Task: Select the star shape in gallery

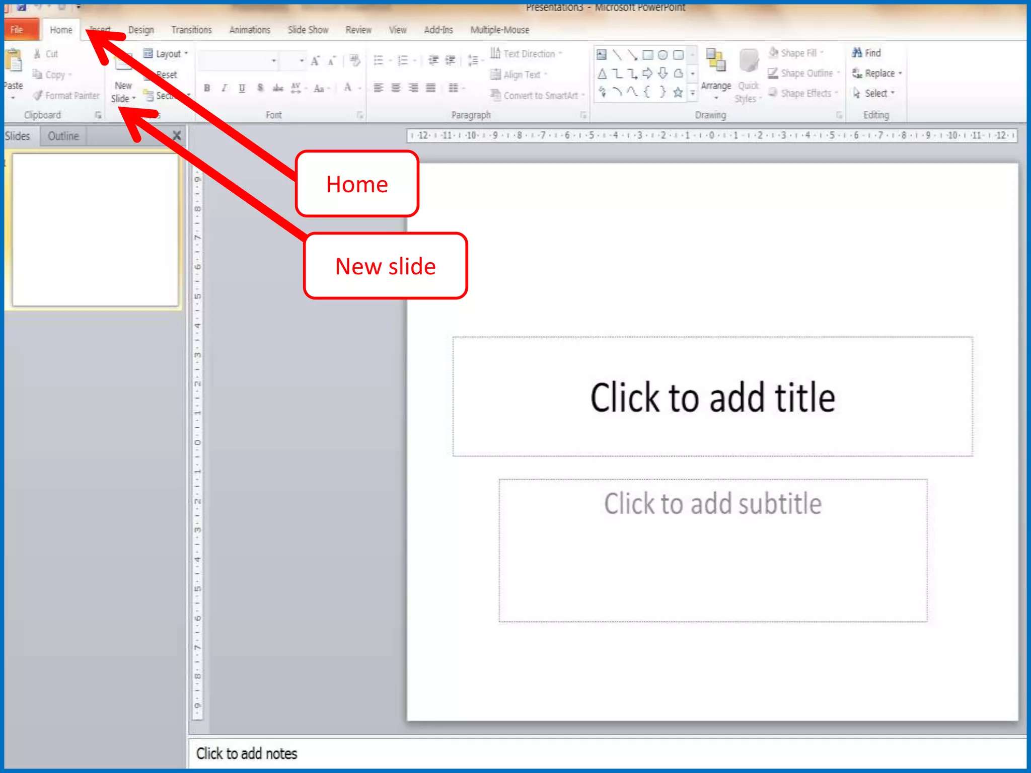Action: [678, 93]
